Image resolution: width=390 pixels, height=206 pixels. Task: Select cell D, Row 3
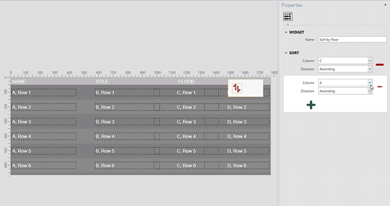tap(237, 122)
